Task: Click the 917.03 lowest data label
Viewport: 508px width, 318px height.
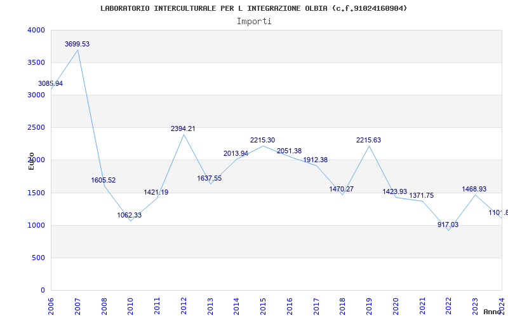Action: pyautogui.click(x=448, y=225)
